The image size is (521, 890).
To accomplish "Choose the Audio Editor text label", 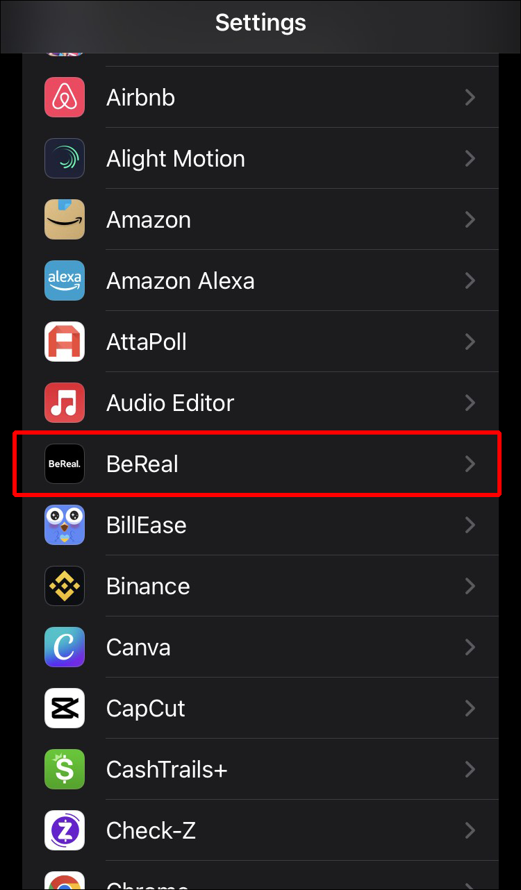I will click(170, 403).
